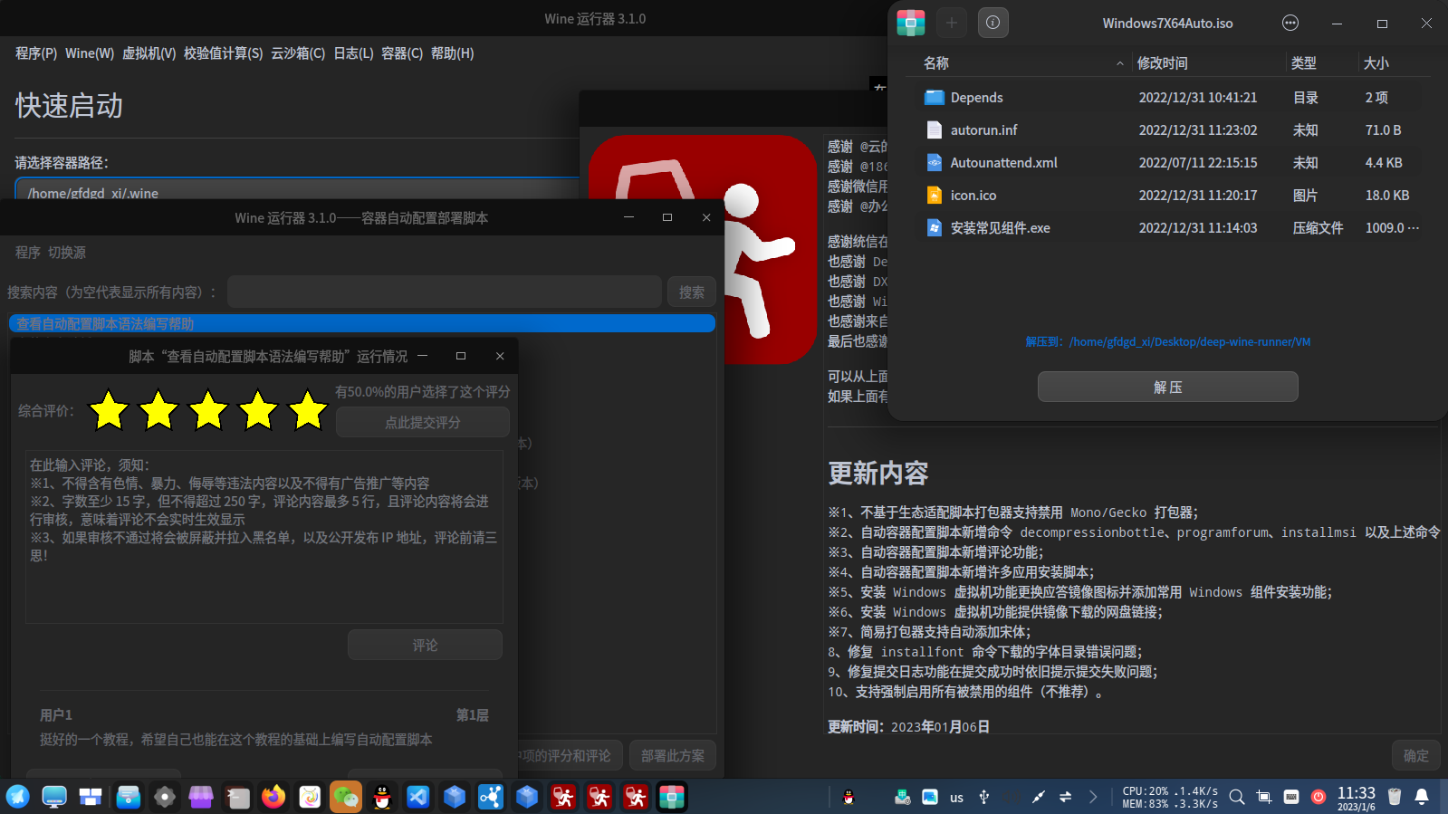Open the screenshot crop tool in tray
Viewport: 1448px width, 814px height.
(x=1264, y=797)
